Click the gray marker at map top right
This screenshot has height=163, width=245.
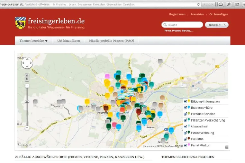(x=160, y=61)
